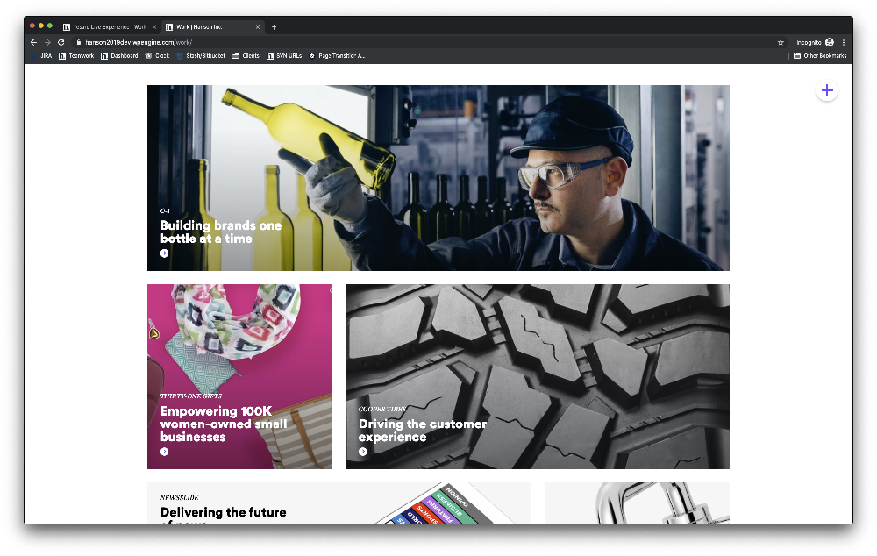Click the chrome faucet image card

(x=637, y=503)
